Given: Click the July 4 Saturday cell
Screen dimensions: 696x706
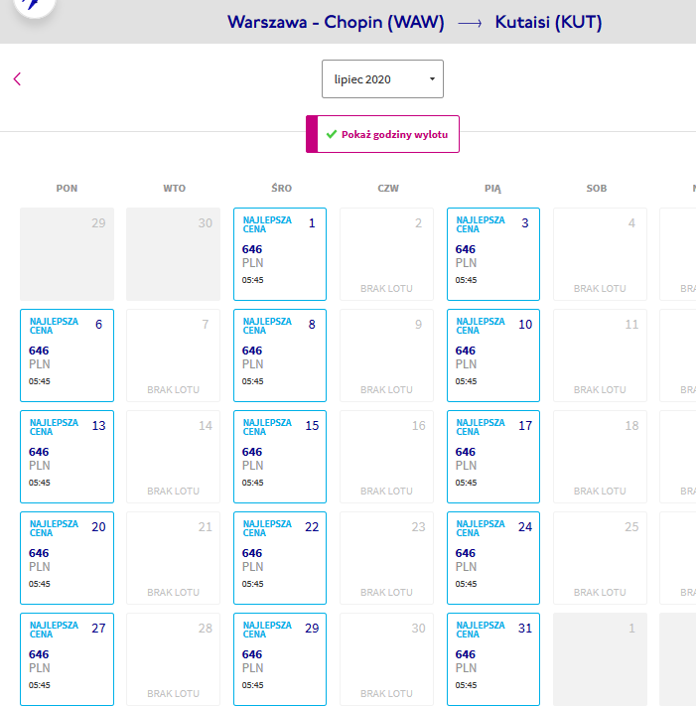Looking at the screenshot, I should click(600, 254).
